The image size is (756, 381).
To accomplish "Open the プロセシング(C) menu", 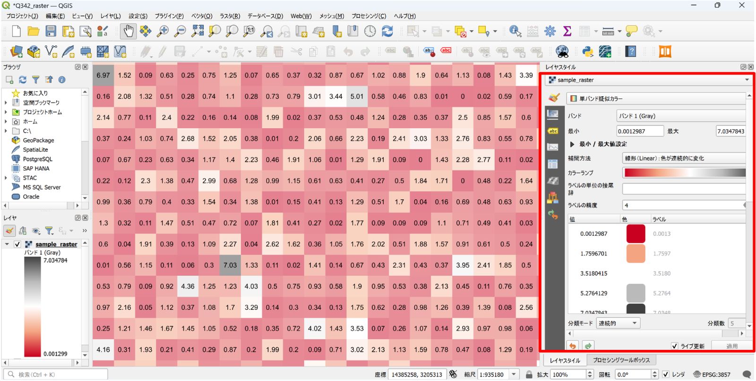I will [x=369, y=16].
